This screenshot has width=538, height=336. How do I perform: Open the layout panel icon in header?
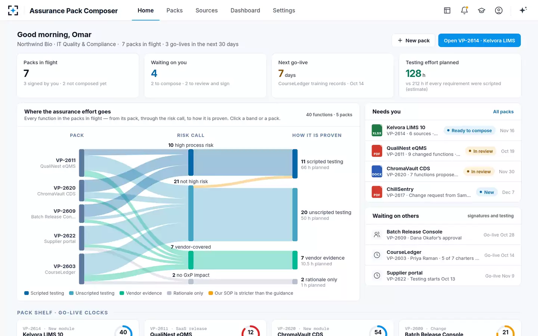447,10
